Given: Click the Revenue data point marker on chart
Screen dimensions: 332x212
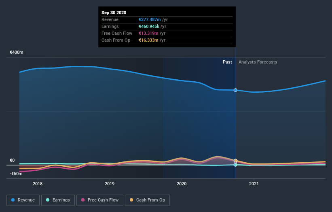Looking at the screenshot, I should click(235, 90).
